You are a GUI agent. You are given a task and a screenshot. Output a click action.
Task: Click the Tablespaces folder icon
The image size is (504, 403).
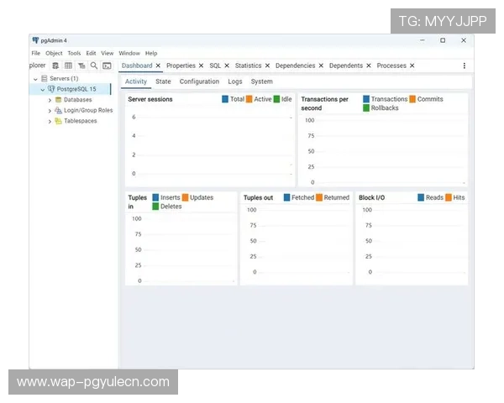58,121
